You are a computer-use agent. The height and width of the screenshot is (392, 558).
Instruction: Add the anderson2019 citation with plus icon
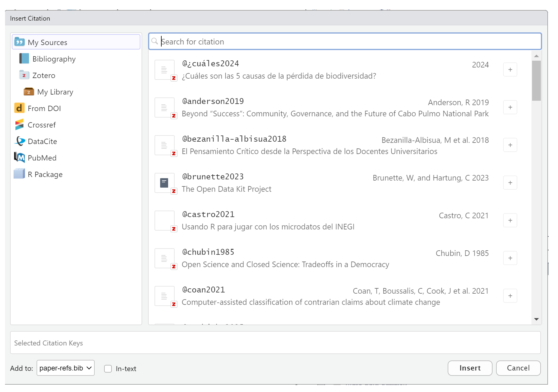[x=510, y=107]
